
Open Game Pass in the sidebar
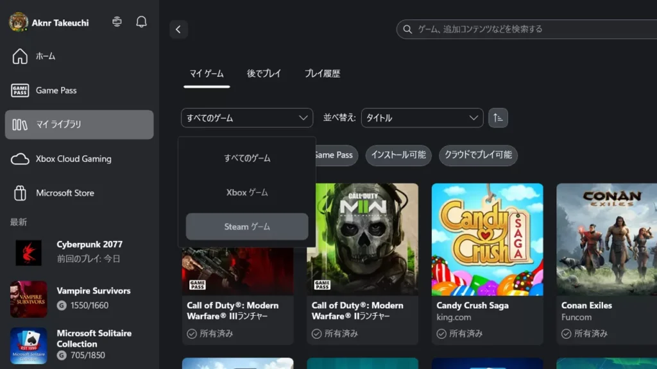[79, 90]
